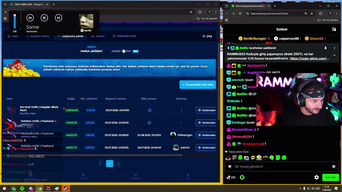Skip to previous track in media overlay
The height and width of the screenshot is (192, 342).
coord(30,18)
